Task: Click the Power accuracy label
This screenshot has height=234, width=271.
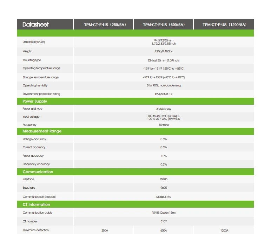Action: pos(33,156)
